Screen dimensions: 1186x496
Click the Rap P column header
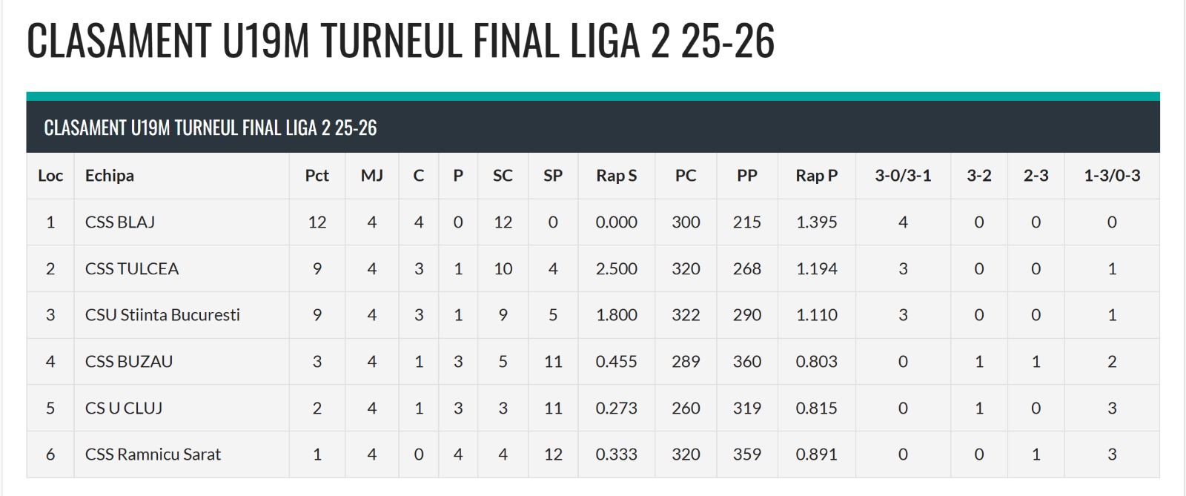(817, 176)
